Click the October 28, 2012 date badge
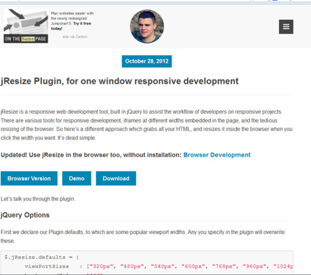 point(147,61)
